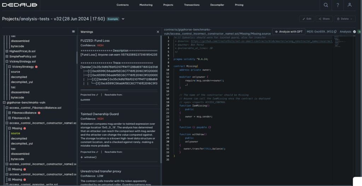Copy the MD5 hash using copy icon
The image size is (362, 186).
(335, 32)
